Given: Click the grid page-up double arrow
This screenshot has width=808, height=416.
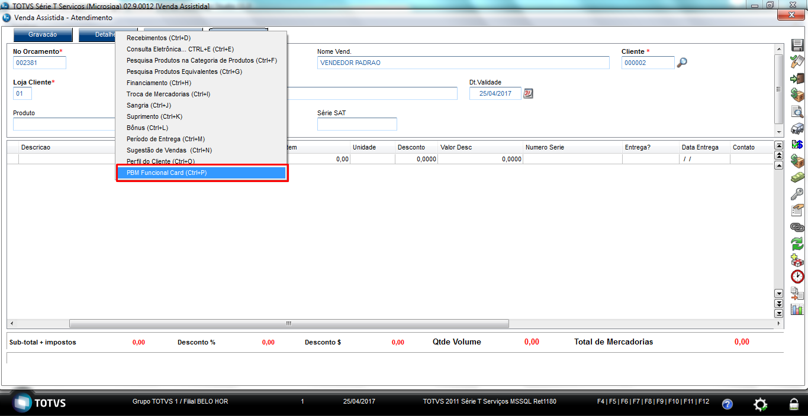Looking at the screenshot, I should point(779,155).
